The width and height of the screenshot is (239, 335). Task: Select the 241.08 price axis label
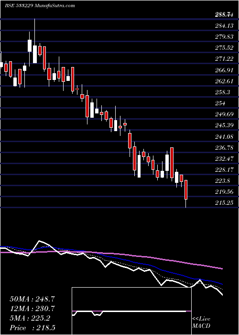(224, 136)
